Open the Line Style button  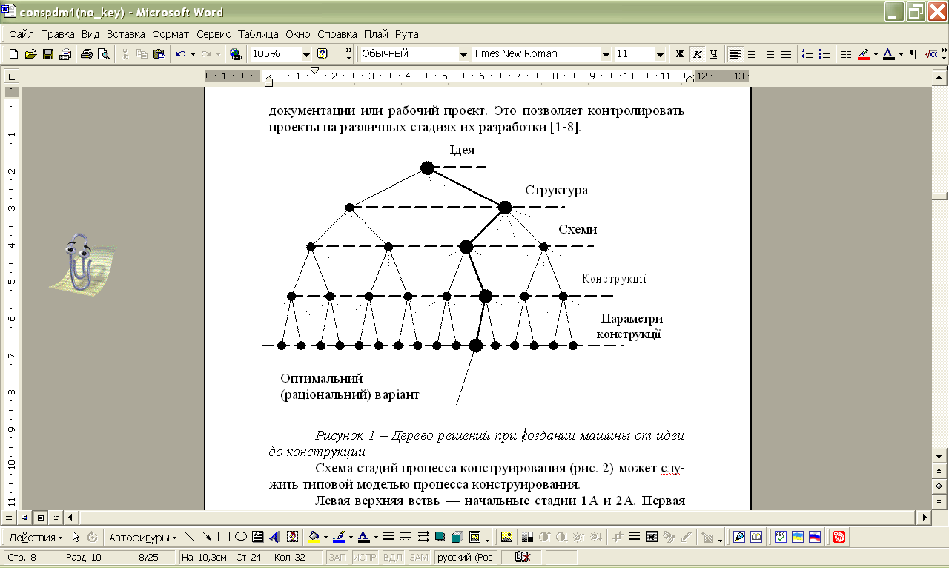click(388, 537)
